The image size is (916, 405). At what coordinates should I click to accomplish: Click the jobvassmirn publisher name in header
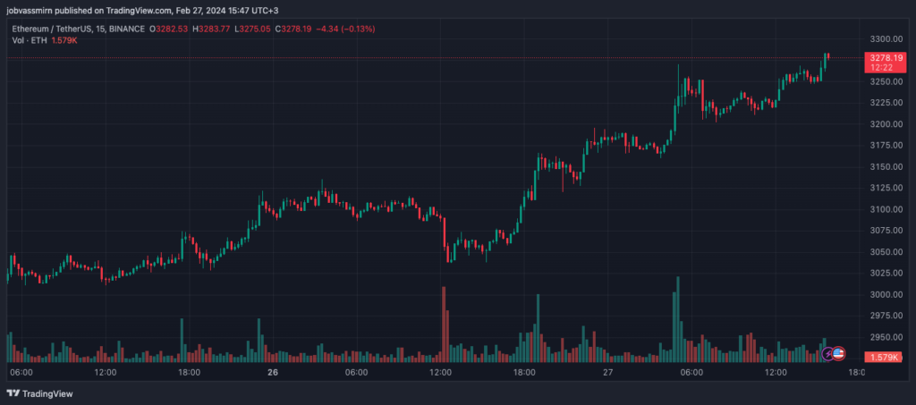point(33,10)
